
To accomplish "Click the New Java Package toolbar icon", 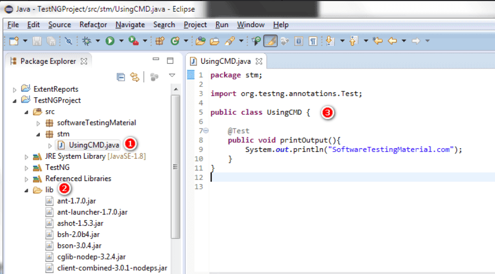I will point(160,41).
